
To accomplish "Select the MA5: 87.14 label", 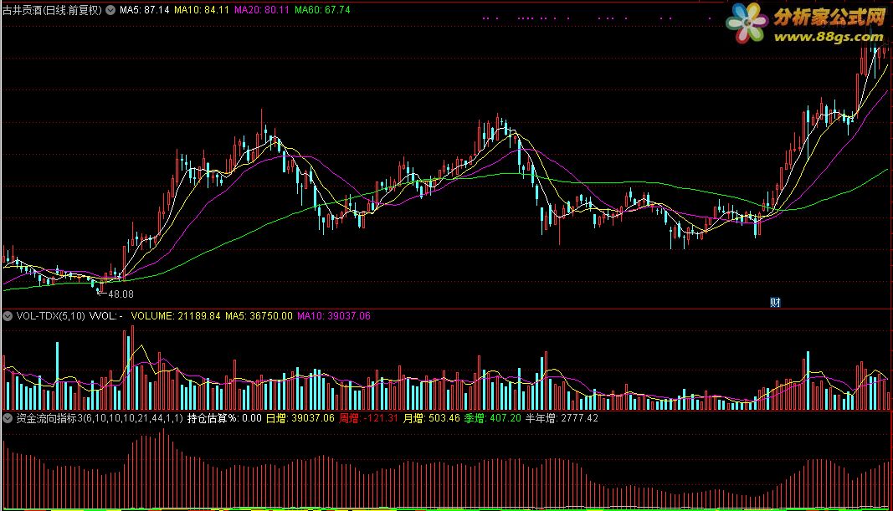I will point(144,10).
